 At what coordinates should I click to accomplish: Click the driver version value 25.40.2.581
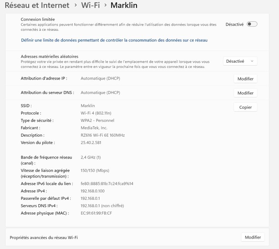[x=92, y=143]
